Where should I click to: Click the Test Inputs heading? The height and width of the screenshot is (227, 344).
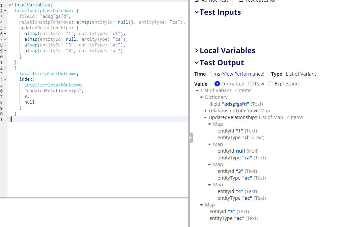coord(220,12)
